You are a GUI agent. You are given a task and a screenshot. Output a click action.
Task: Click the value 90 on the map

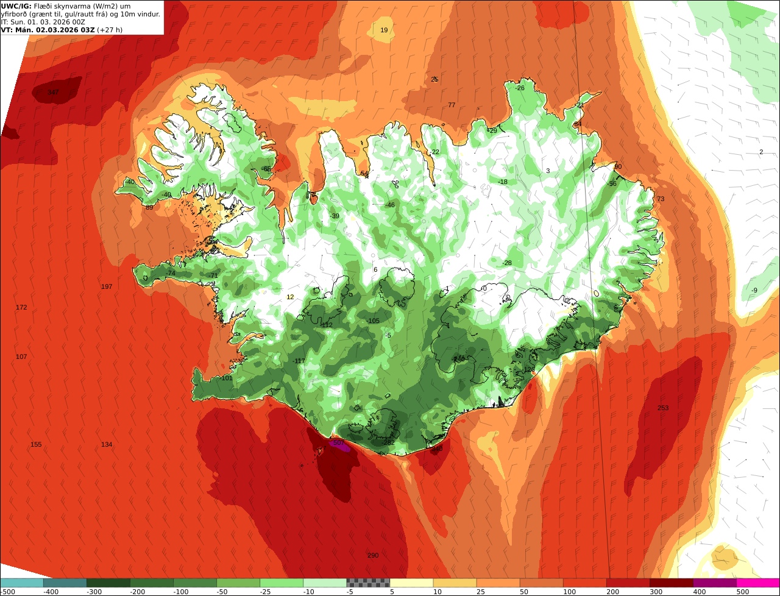click(x=618, y=167)
